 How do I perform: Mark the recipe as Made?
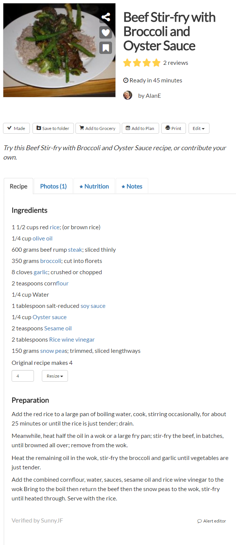(x=16, y=128)
